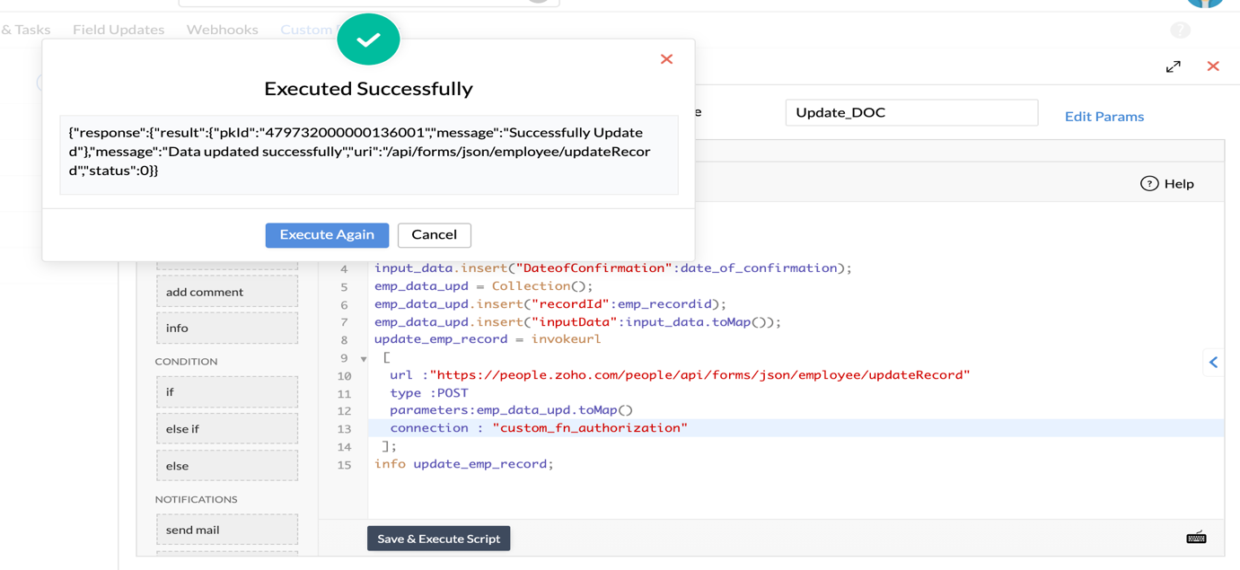
Task: Switch to the Field Updates tab
Action: click(x=119, y=30)
